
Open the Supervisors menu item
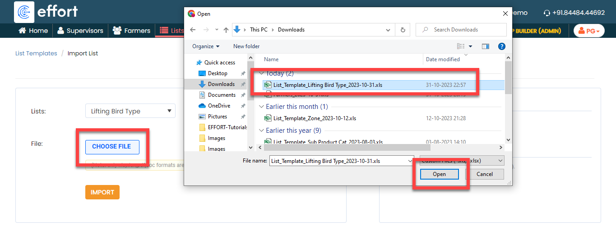(80, 31)
